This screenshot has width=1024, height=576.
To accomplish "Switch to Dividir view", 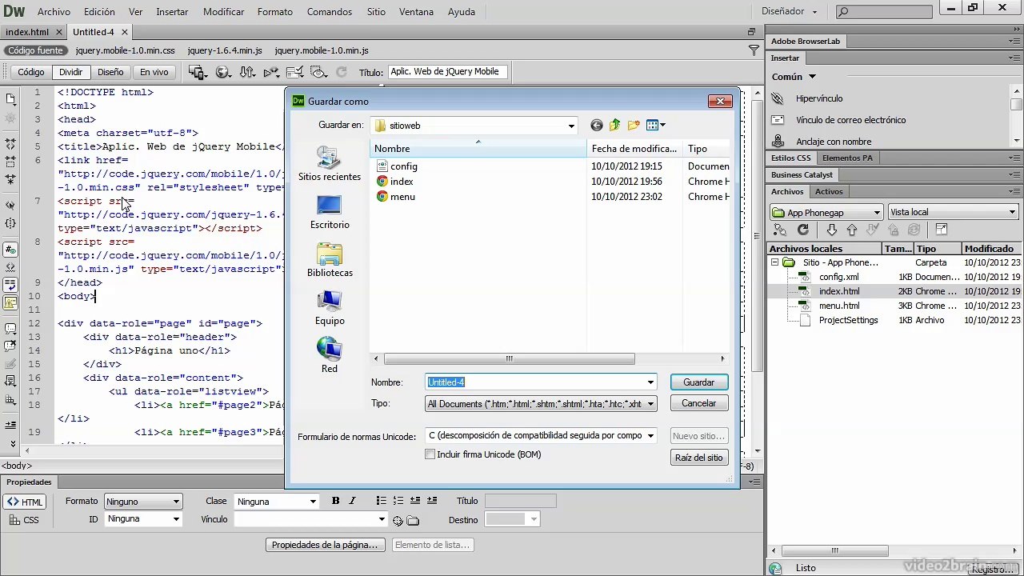I will pos(70,72).
